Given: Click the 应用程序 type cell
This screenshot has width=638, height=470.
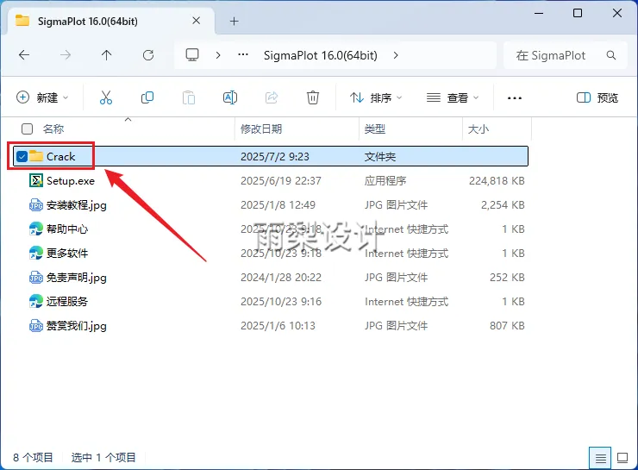Looking at the screenshot, I should tap(385, 181).
